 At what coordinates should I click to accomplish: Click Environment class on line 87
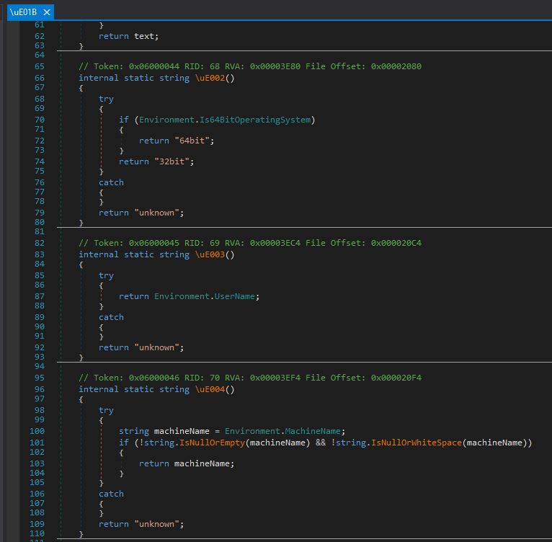(182, 296)
